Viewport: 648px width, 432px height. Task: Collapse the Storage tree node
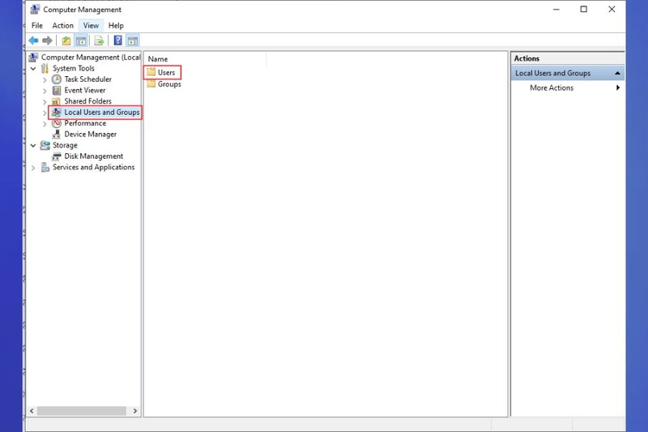pos(33,146)
